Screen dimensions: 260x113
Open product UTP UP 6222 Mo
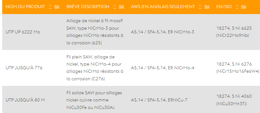pos(23,32)
